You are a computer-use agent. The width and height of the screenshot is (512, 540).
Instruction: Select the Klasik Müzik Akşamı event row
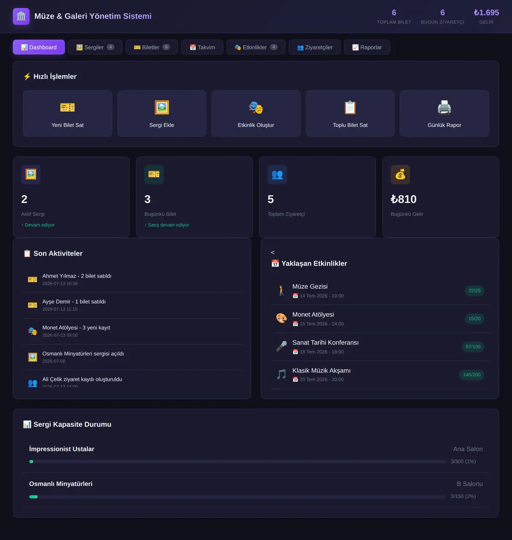(380, 375)
